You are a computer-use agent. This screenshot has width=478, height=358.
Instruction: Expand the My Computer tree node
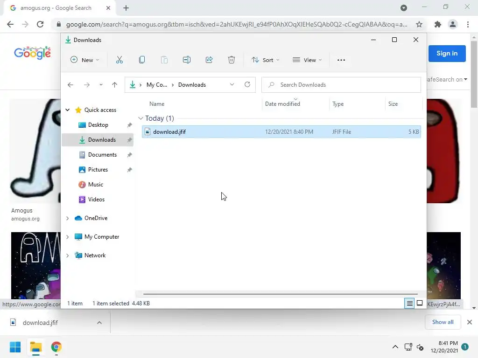click(68, 237)
